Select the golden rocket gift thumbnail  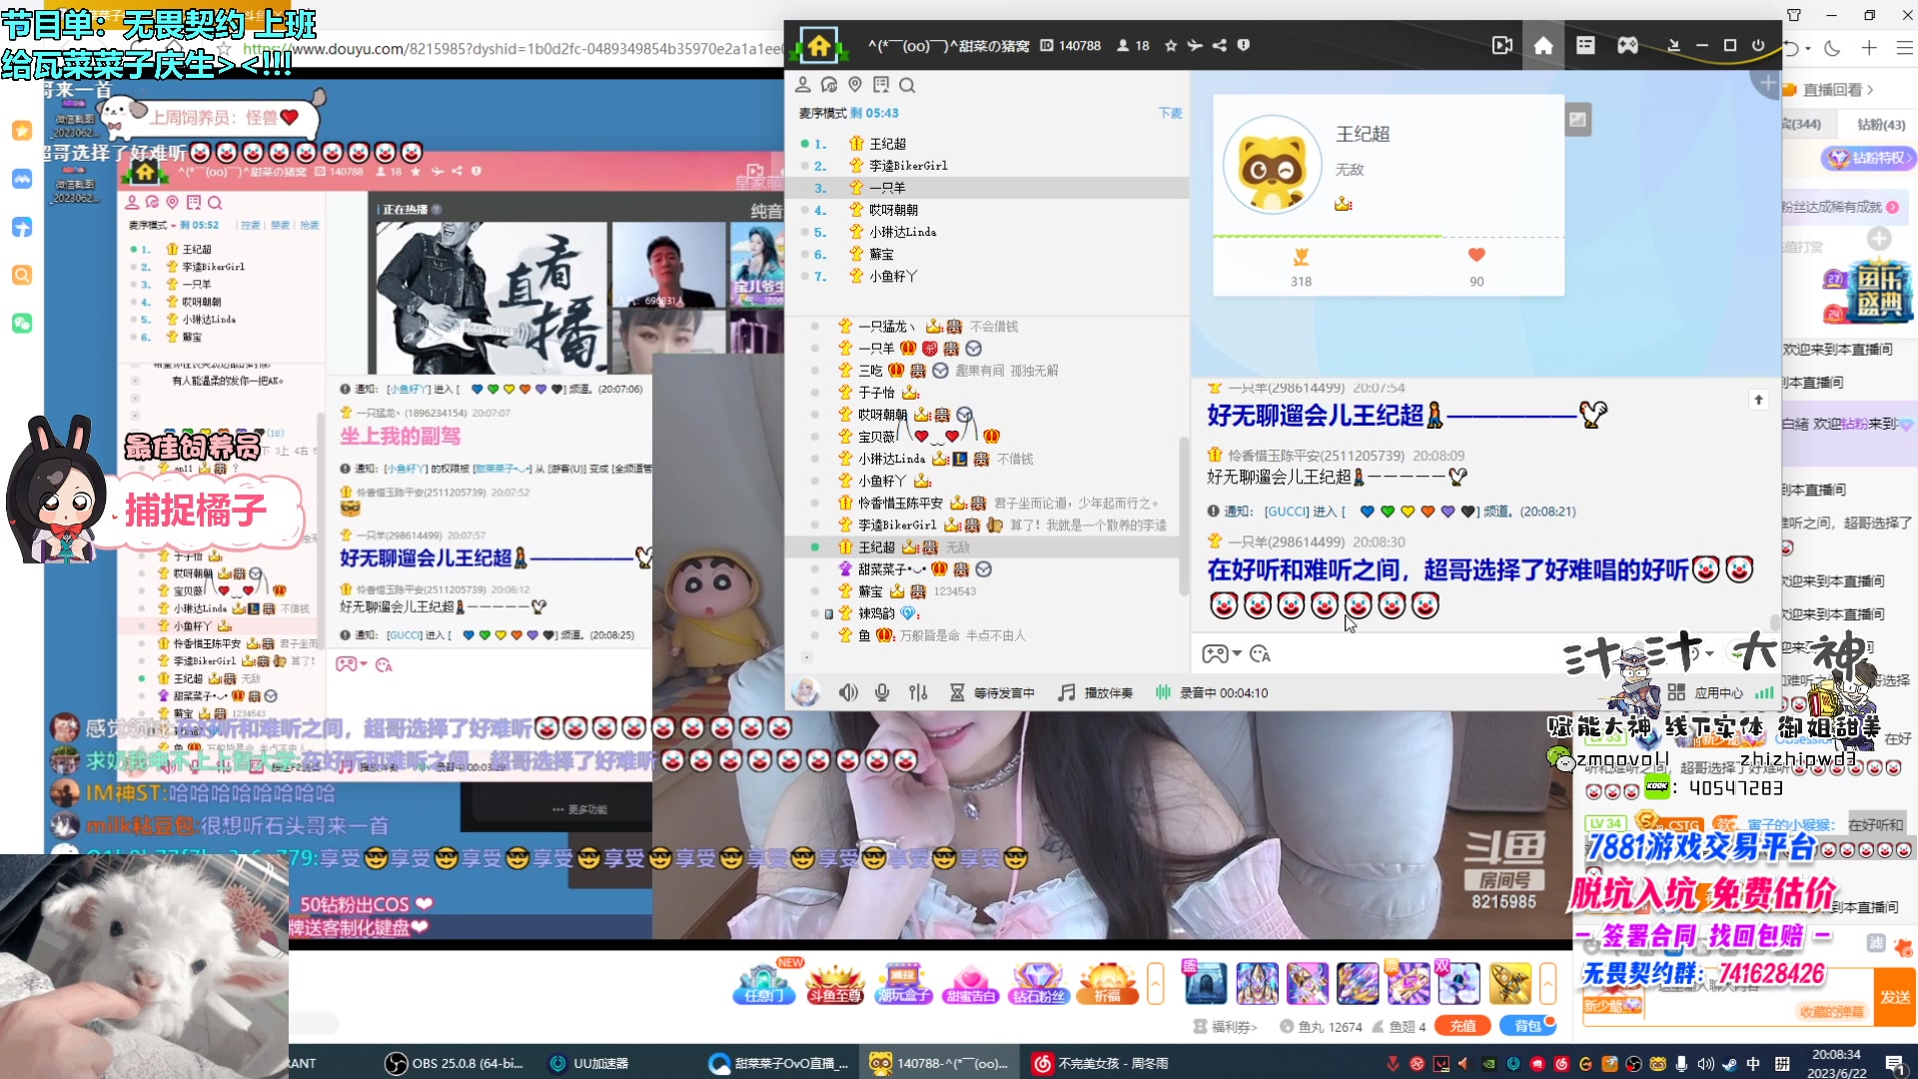pos(1509,984)
